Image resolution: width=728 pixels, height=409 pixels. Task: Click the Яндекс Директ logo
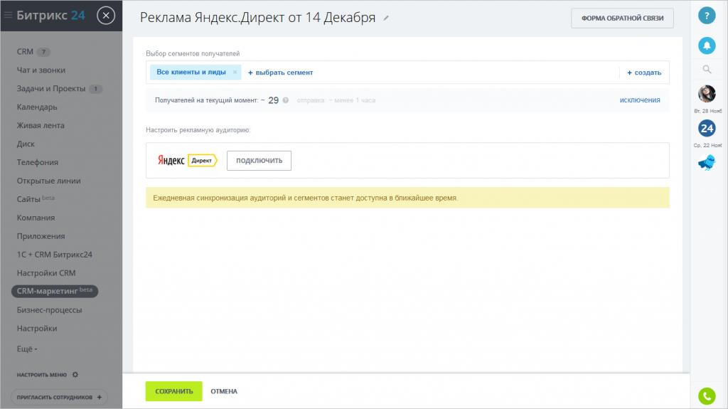click(187, 160)
